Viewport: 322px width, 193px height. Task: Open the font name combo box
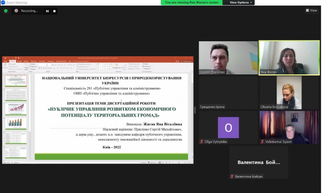coord(42,65)
